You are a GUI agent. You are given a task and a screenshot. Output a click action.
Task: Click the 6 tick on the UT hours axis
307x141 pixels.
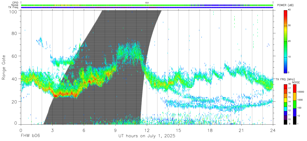pyautogui.click(x=84, y=130)
